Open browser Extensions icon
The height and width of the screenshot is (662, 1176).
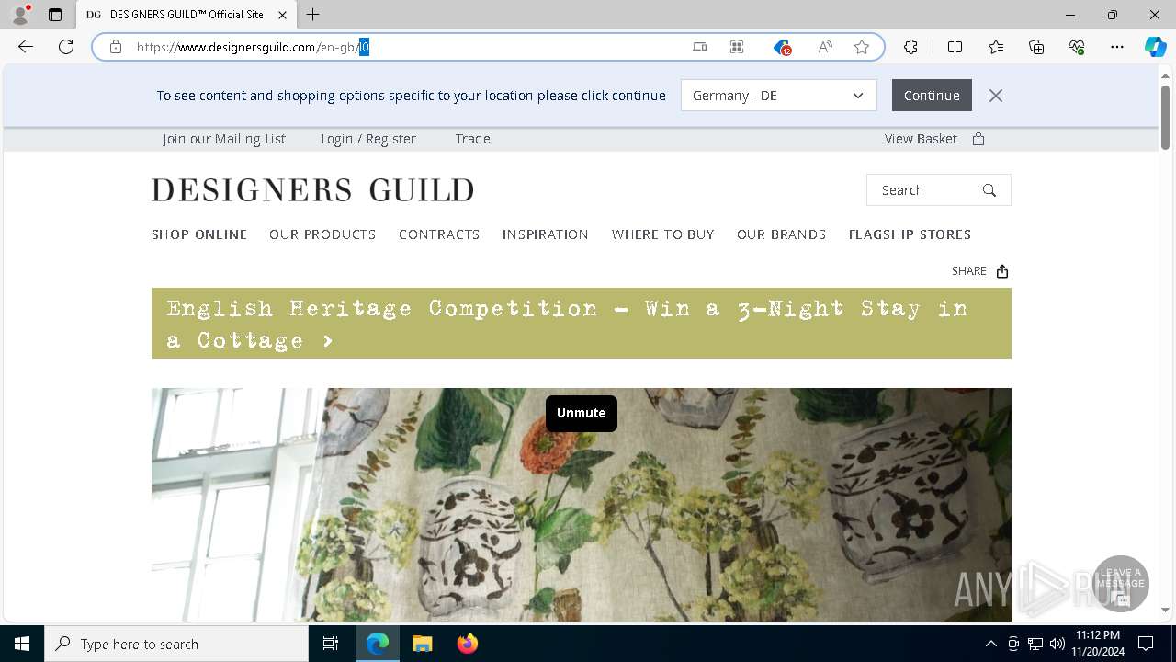coord(910,47)
